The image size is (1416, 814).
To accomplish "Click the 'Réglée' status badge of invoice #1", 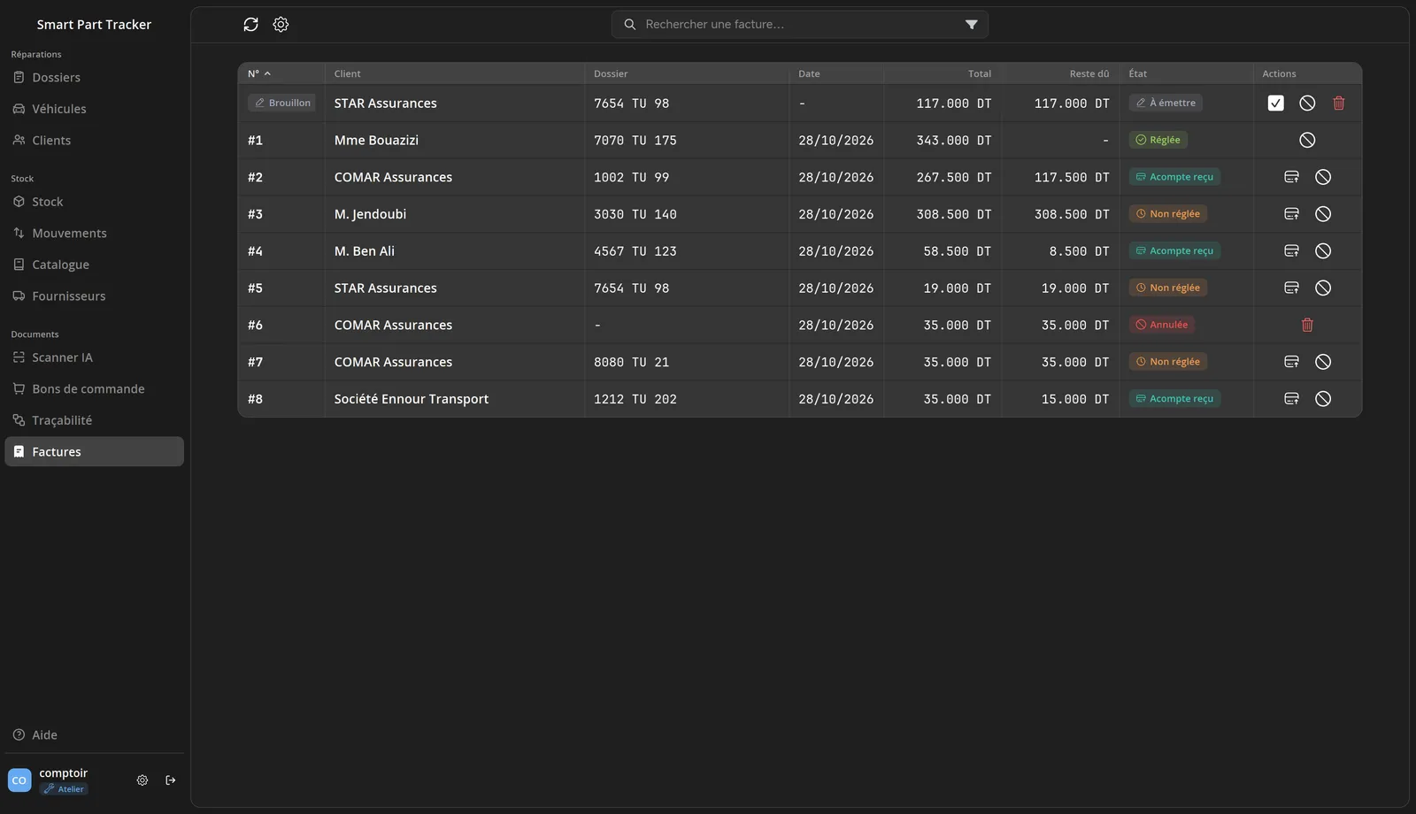I will tap(1158, 140).
